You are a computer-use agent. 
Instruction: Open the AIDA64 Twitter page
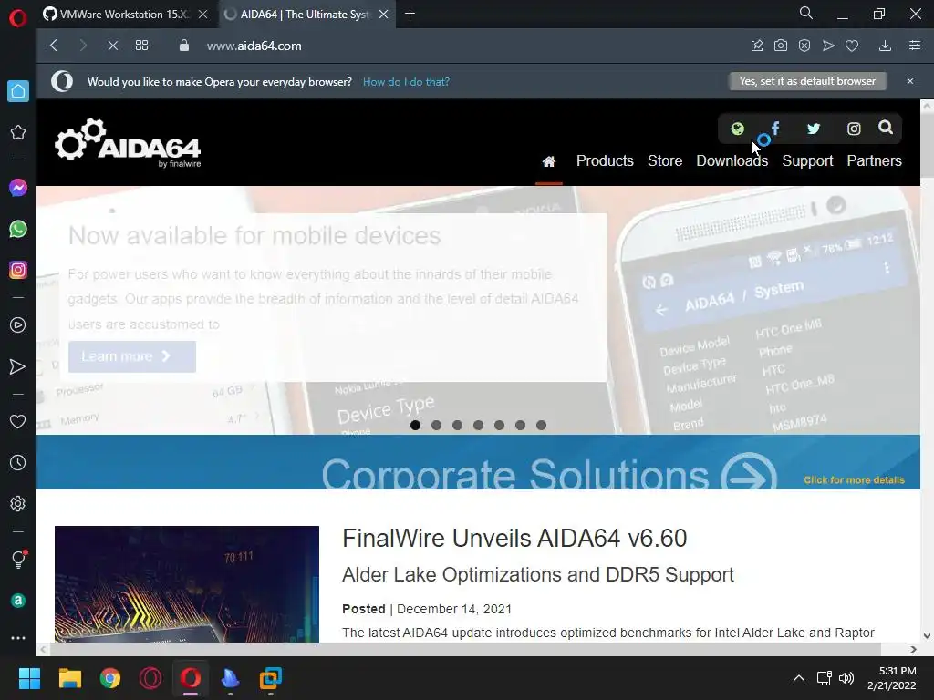(x=814, y=129)
